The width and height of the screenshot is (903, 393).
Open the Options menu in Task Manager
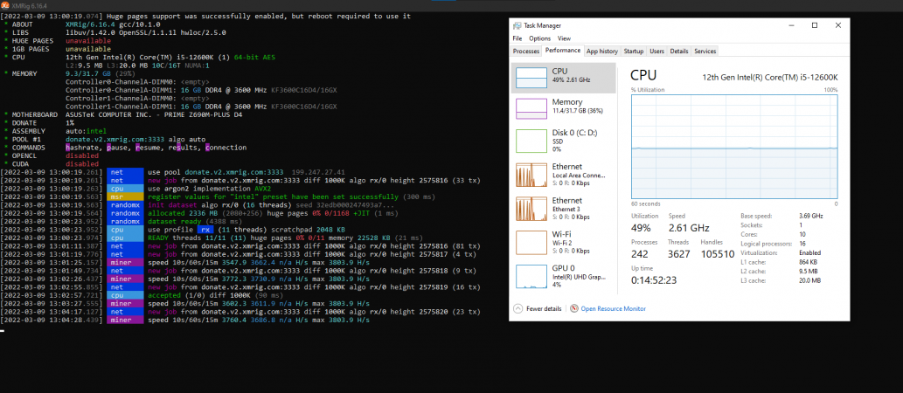coord(539,38)
